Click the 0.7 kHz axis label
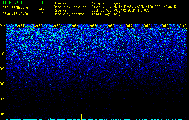 click(x=2, y=99)
